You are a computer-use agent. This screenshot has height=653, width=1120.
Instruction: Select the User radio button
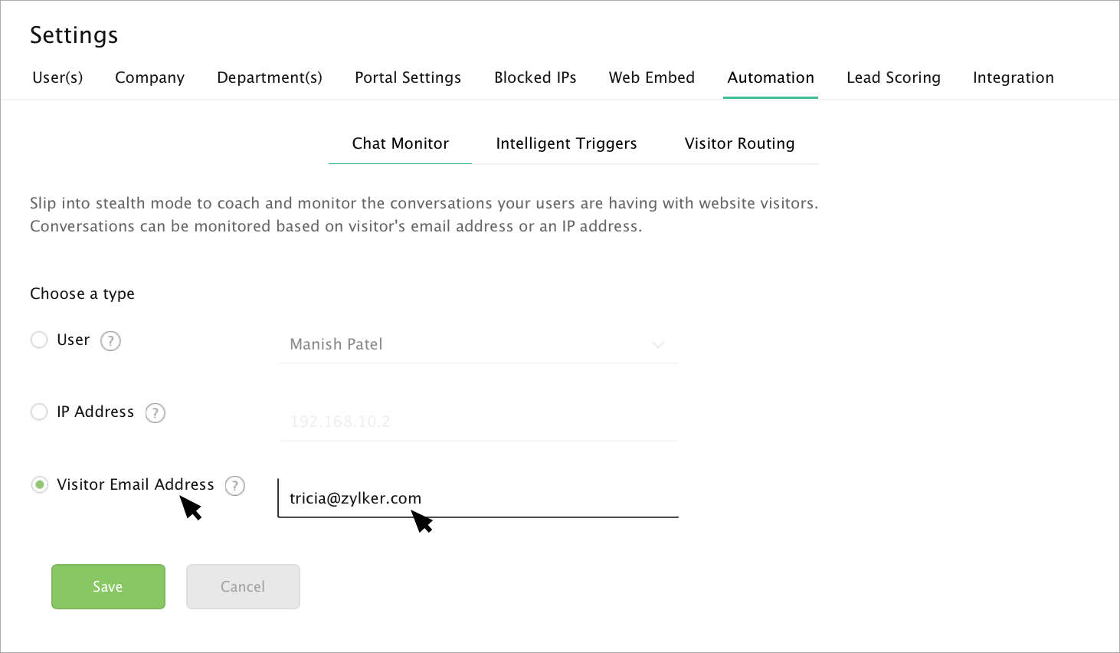pos(39,340)
